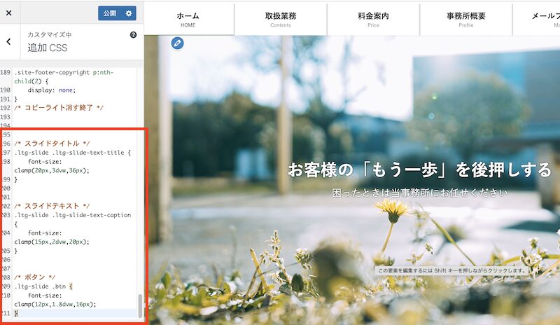Click the comment /* スライドテキスト */
Image resolution: width=560 pixels, height=325 pixels.
click(52, 206)
